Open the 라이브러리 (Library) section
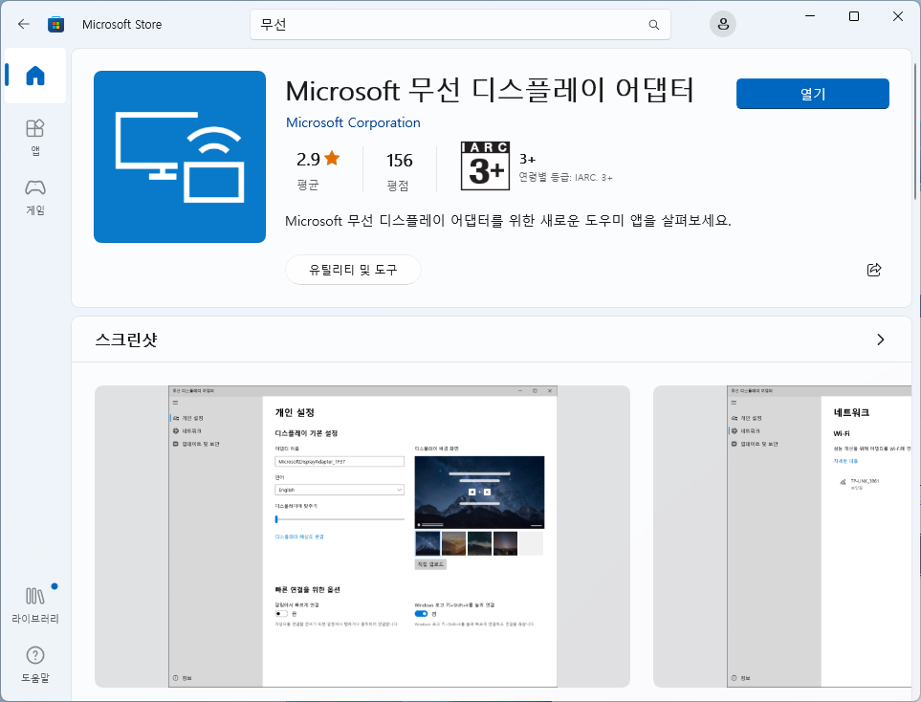Viewport: 921px width, 702px height. (x=35, y=603)
